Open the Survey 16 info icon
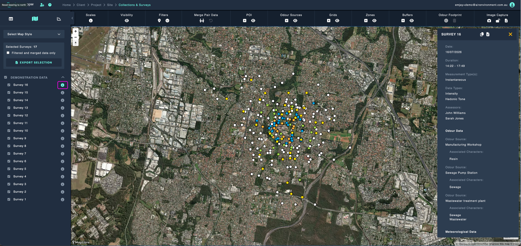The height and width of the screenshot is (246, 521). tap(63, 85)
